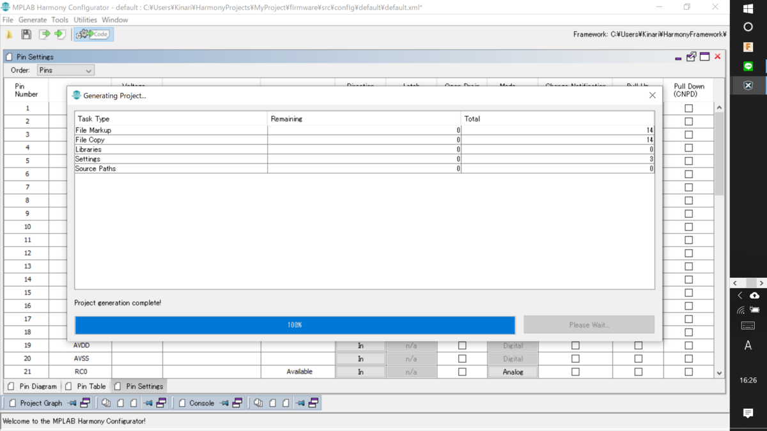Save configuration with the floppy disk icon
The image size is (767, 431).
[26, 34]
